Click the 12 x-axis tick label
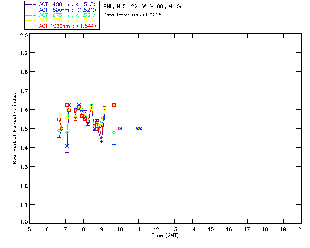This screenshot has width=310, height=248. pyautogui.click(x=156, y=229)
